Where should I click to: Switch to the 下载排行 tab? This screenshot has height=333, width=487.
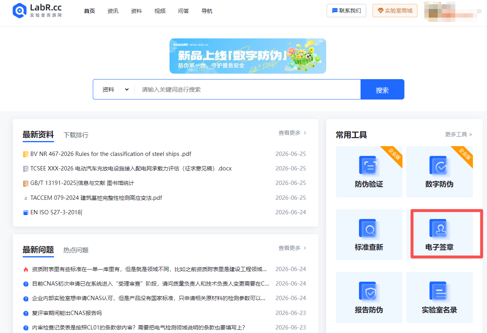76,135
